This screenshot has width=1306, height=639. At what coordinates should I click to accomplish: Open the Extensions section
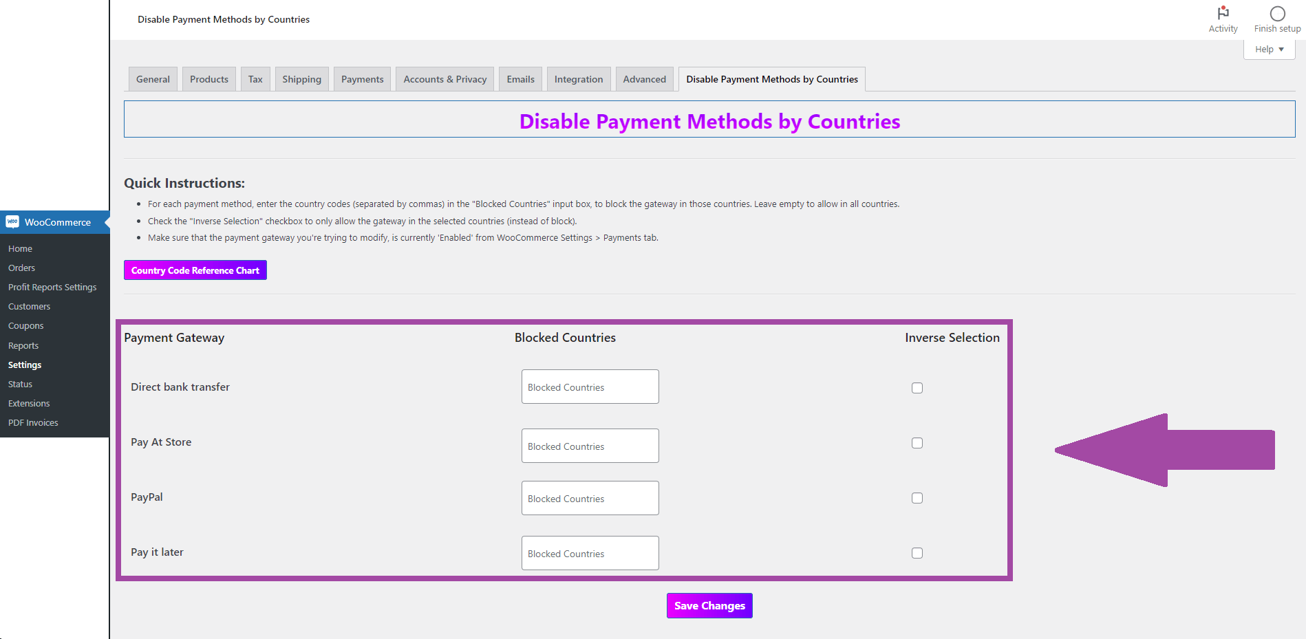29,402
